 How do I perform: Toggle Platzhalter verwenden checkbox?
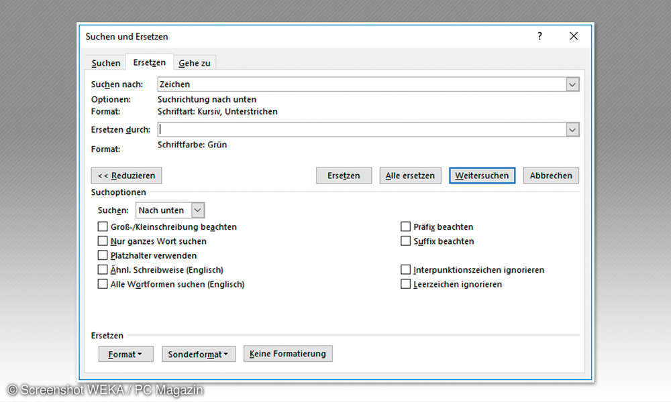103,255
